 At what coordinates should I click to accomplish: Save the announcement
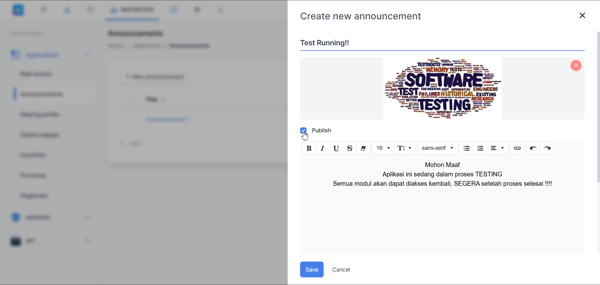click(x=312, y=269)
